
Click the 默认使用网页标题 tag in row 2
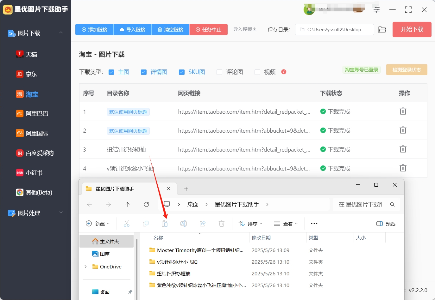128,131
